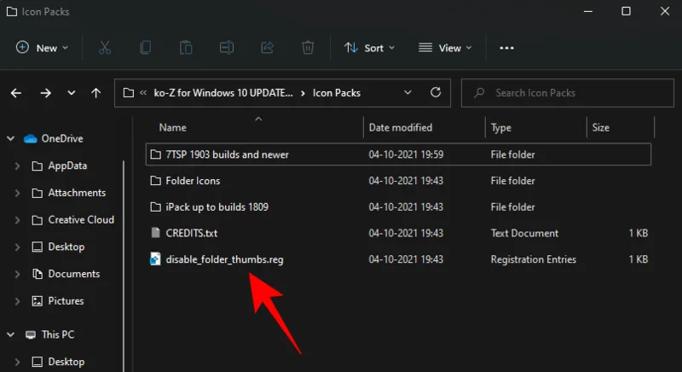Click the Rename icon in toolbar

coord(226,48)
